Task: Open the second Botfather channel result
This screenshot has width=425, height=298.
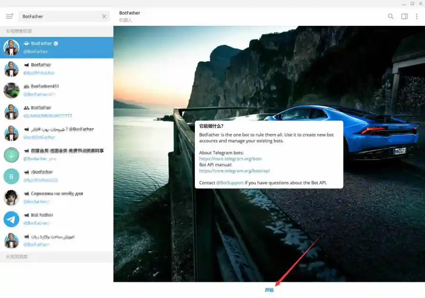Action: [x=62, y=69]
